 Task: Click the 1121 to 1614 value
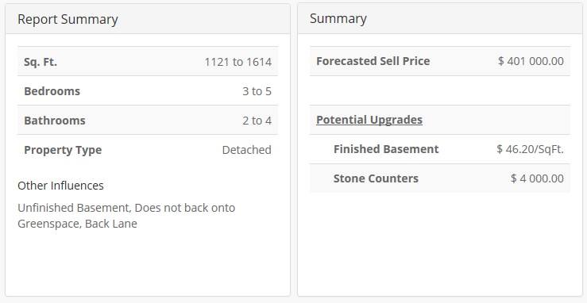click(x=238, y=62)
